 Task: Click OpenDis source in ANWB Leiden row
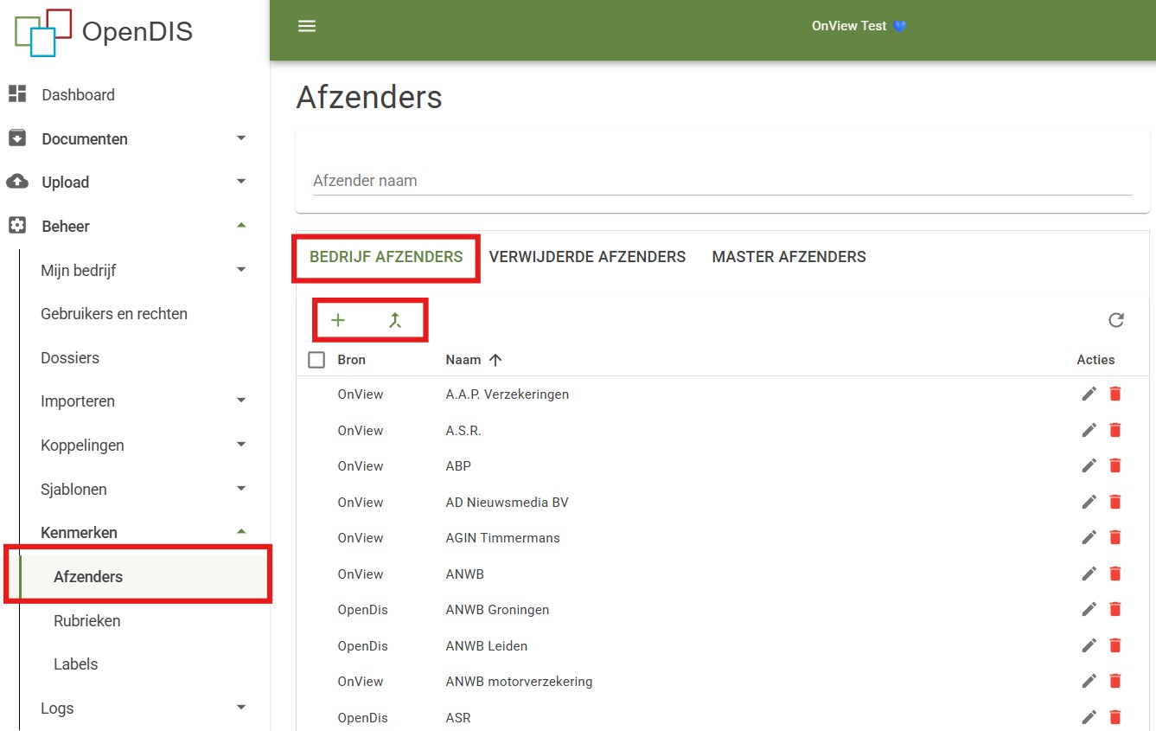pyautogui.click(x=362, y=645)
